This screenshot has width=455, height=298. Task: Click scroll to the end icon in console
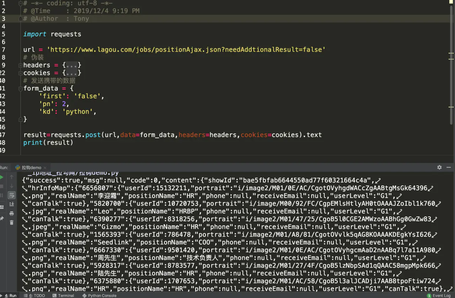point(12,204)
